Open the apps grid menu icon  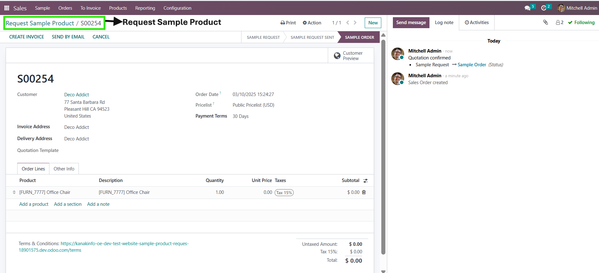coord(7,8)
